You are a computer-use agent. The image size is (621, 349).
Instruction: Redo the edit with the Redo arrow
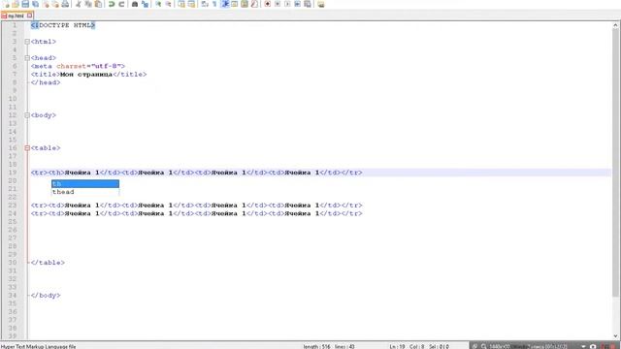(x=121, y=4)
